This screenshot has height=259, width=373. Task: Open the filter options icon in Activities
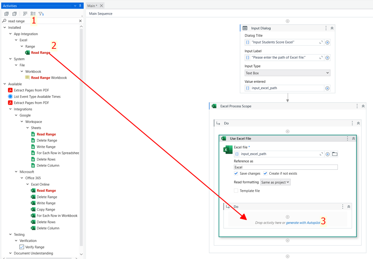41,14
